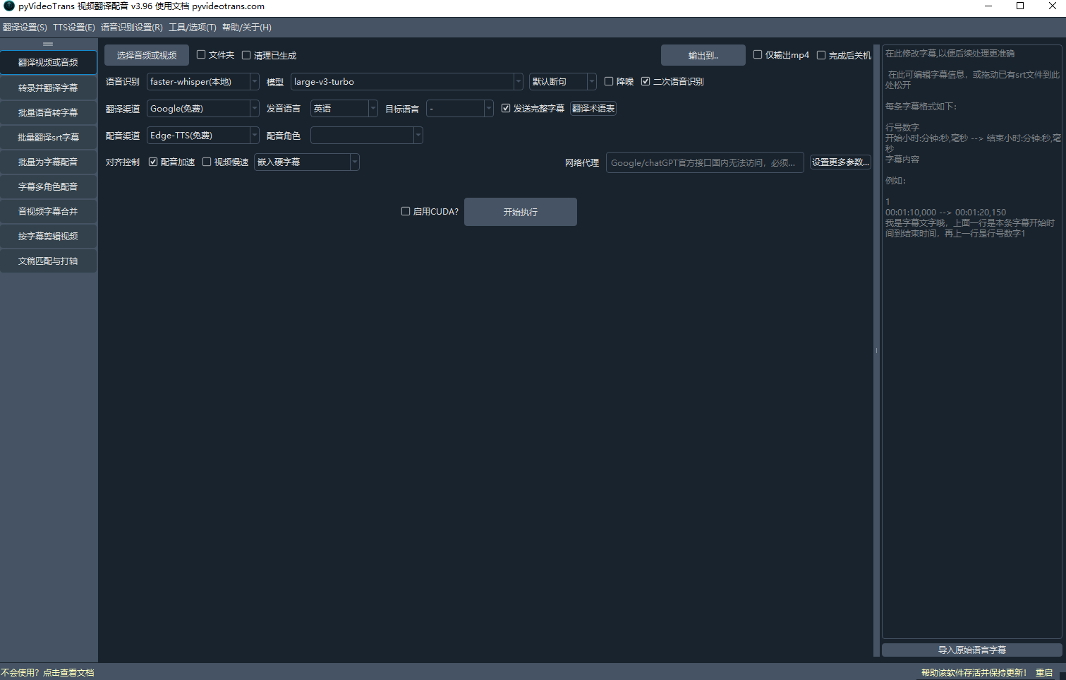Enable the 降噪 checkbox

point(609,82)
